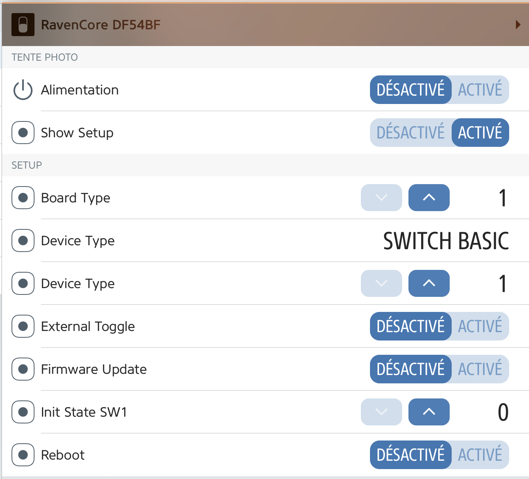The width and height of the screenshot is (529, 479).
Task: Click the Firmware Update row icon
Action: [x=23, y=369]
